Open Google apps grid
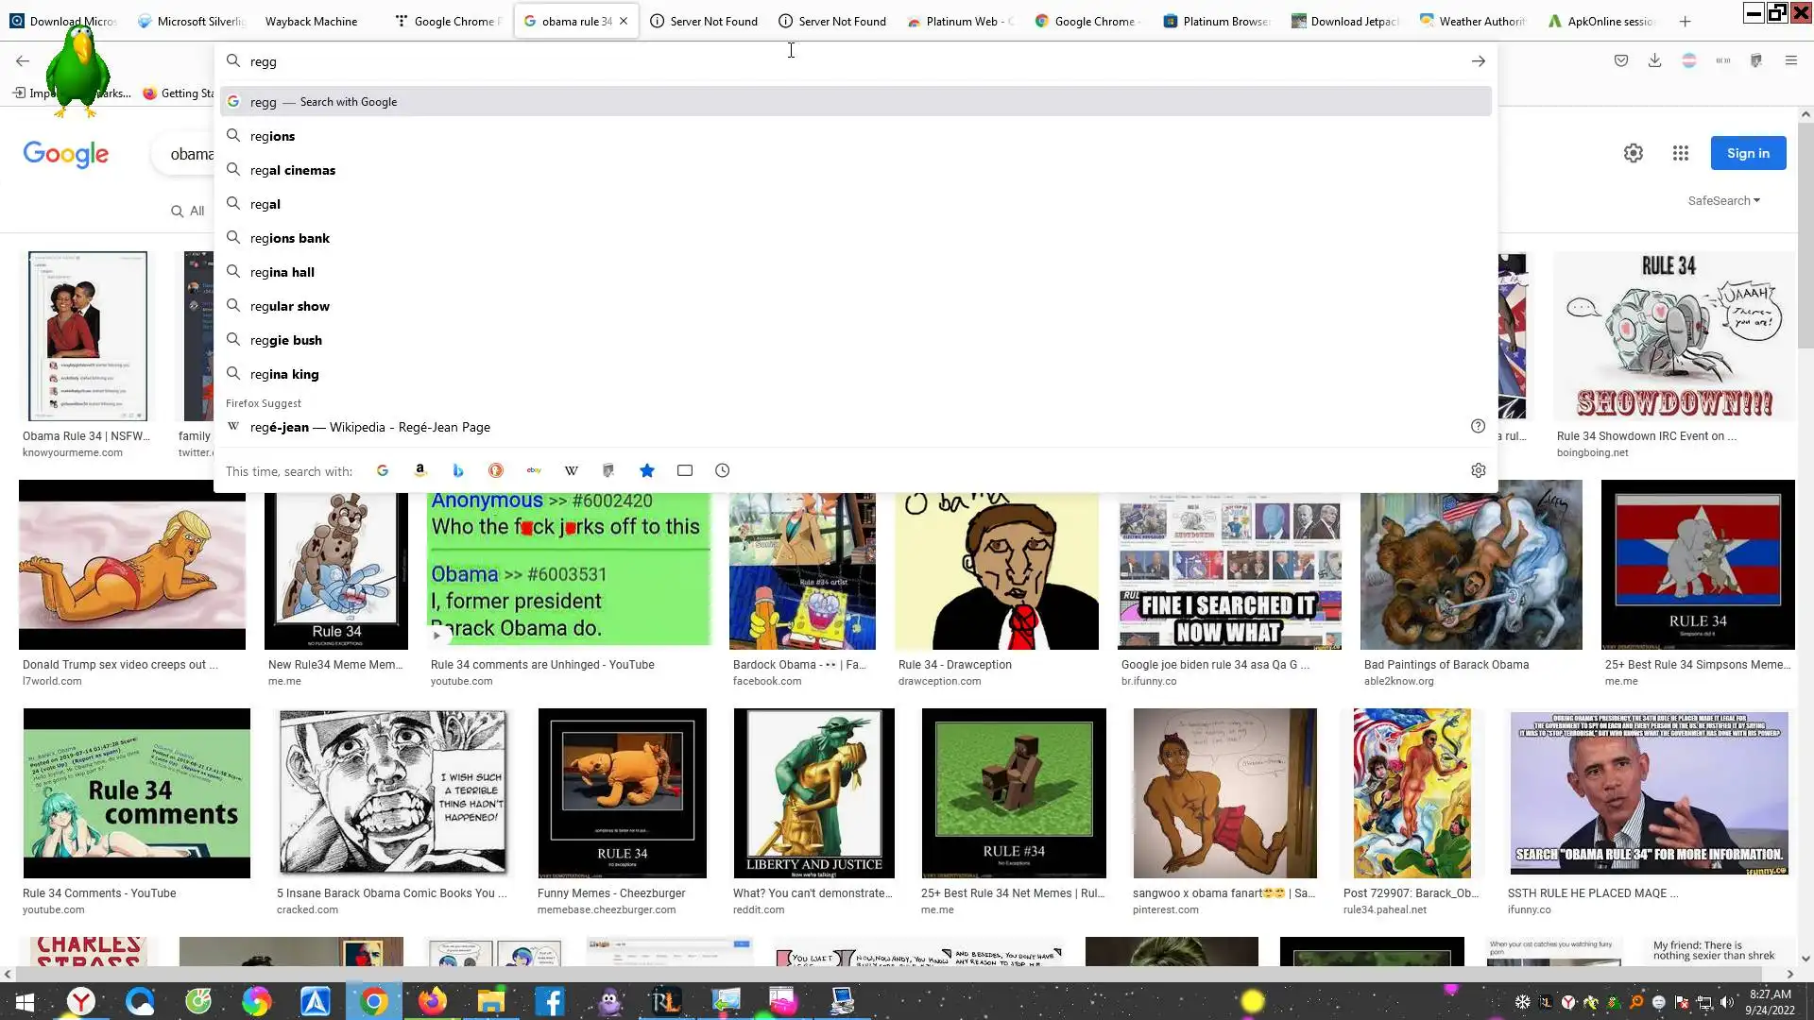Screen dimensions: 1814x1020 coord(1680,153)
